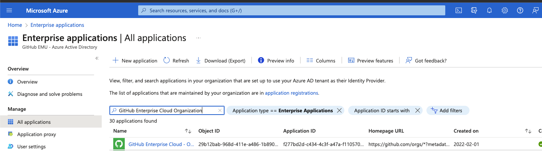
Task: Click Download (Export) in toolbar
Action: click(x=221, y=61)
